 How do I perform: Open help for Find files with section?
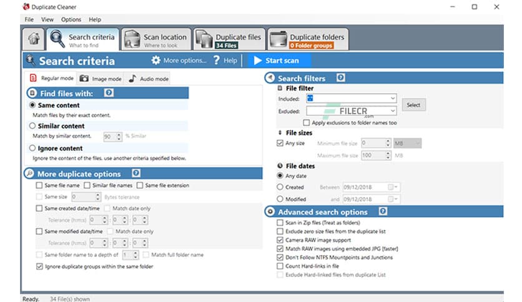109,93
